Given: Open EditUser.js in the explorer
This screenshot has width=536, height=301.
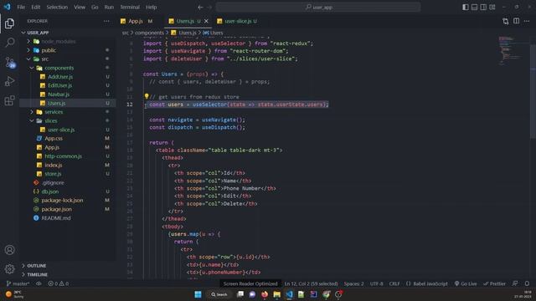Looking at the screenshot, I should (x=59, y=85).
